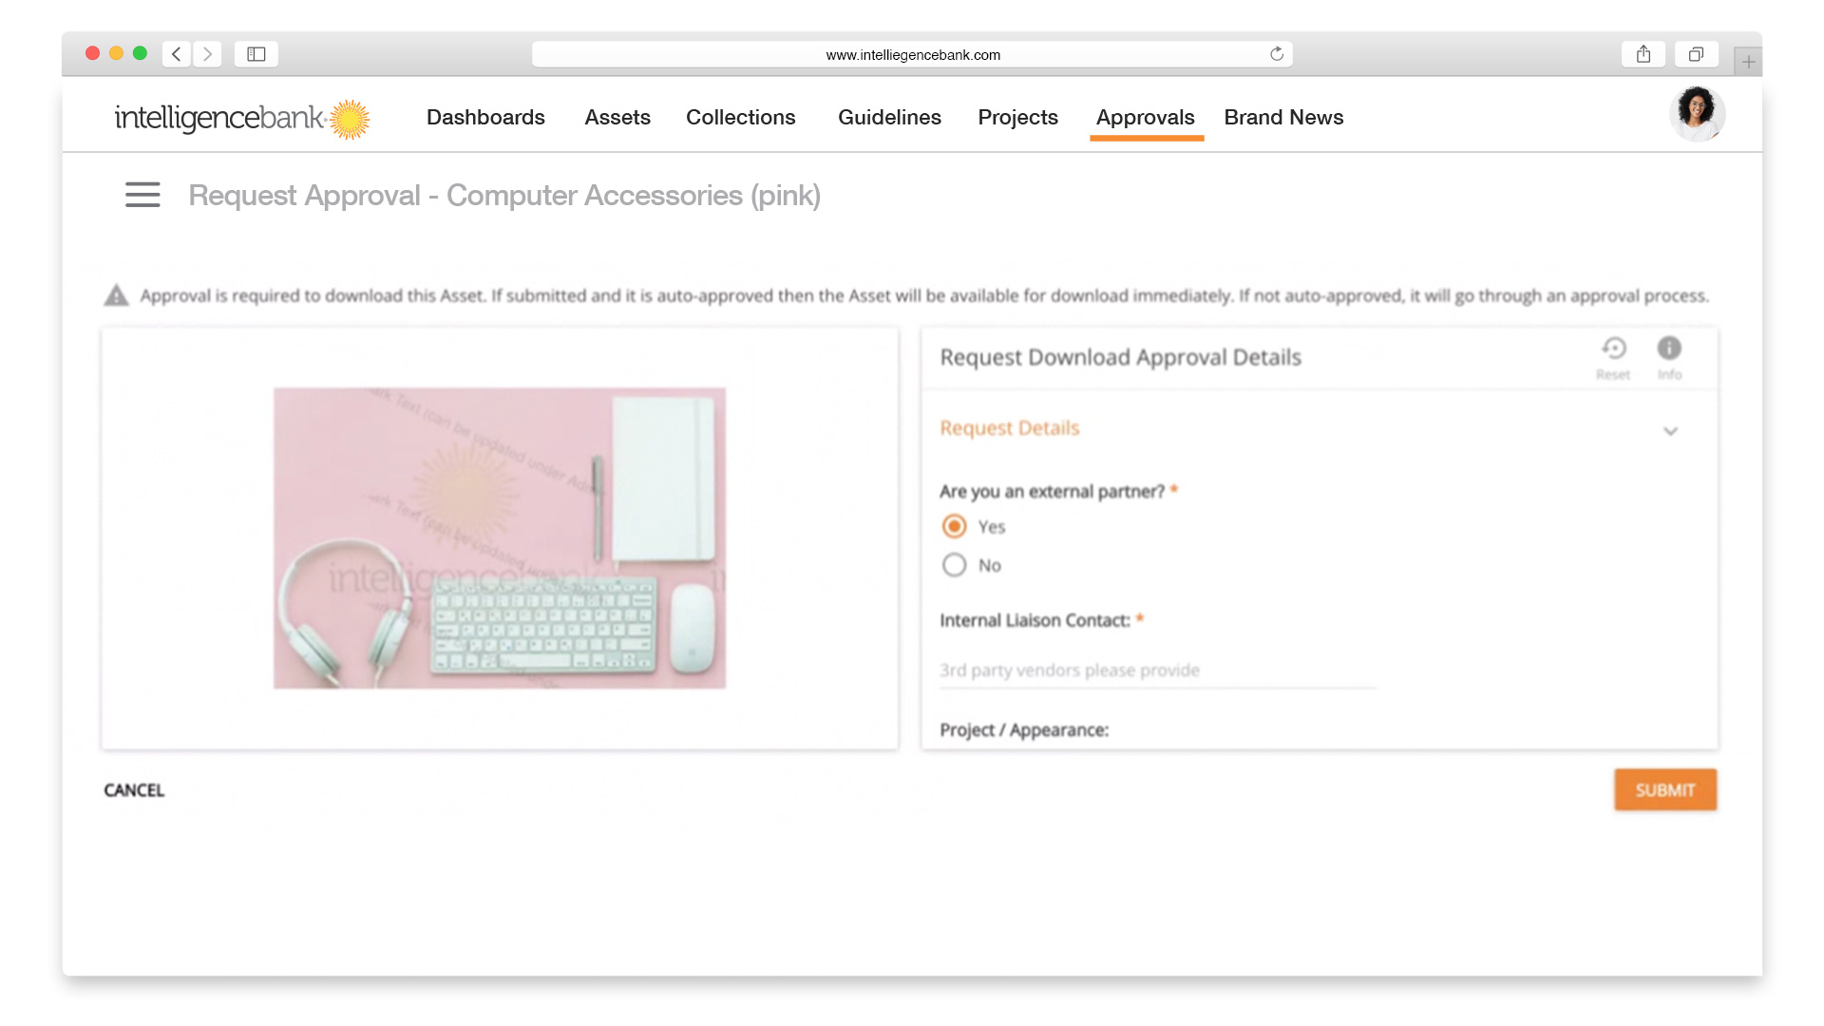This screenshot has width=1824, height=1026.
Task: Open the browser tabs overview icon
Action: (1696, 54)
